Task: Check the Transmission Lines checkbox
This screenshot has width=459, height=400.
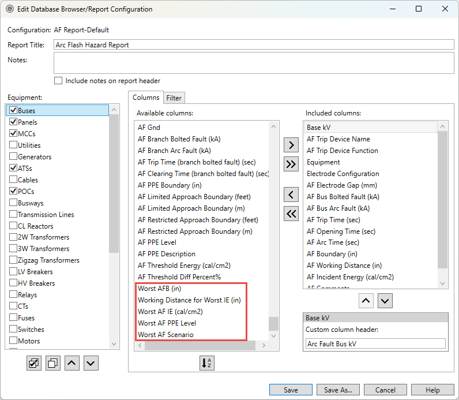Action: tap(13, 214)
